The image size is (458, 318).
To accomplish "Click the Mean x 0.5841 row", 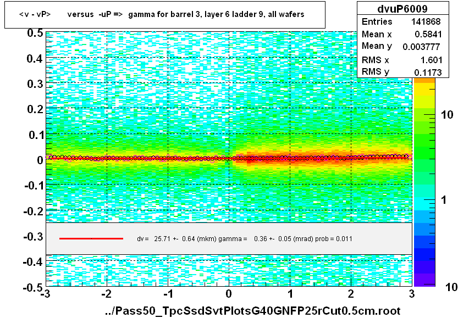I will (402, 35).
